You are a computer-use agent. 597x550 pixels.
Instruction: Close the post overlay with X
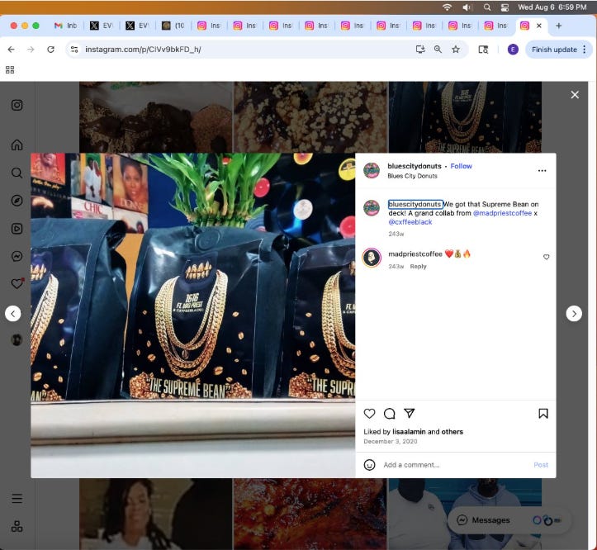click(x=575, y=95)
